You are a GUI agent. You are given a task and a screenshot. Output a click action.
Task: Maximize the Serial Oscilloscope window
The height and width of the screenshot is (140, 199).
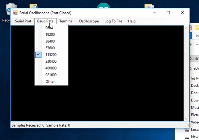[168, 13]
